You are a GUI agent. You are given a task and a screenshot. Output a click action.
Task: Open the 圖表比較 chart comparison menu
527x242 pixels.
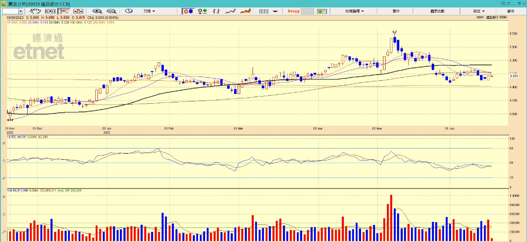coord(437,11)
